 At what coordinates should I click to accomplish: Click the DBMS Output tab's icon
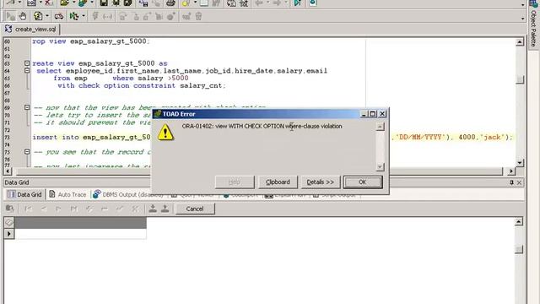[97, 194]
